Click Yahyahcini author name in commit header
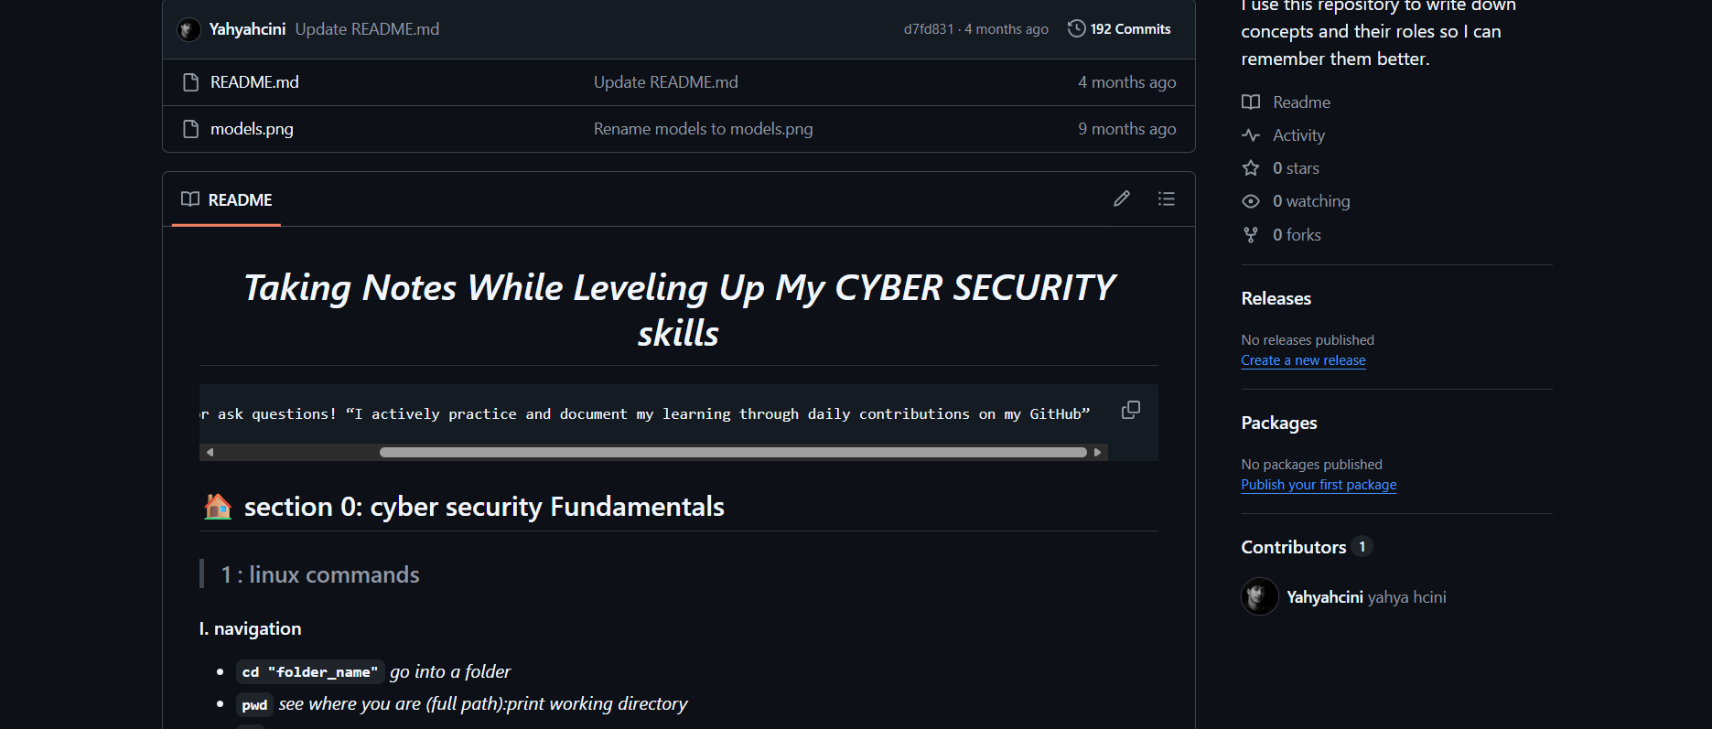The width and height of the screenshot is (1712, 729). (x=247, y=29)
